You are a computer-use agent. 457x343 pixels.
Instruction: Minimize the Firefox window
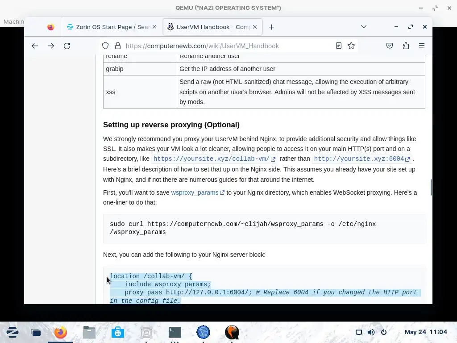coord(396,27)
